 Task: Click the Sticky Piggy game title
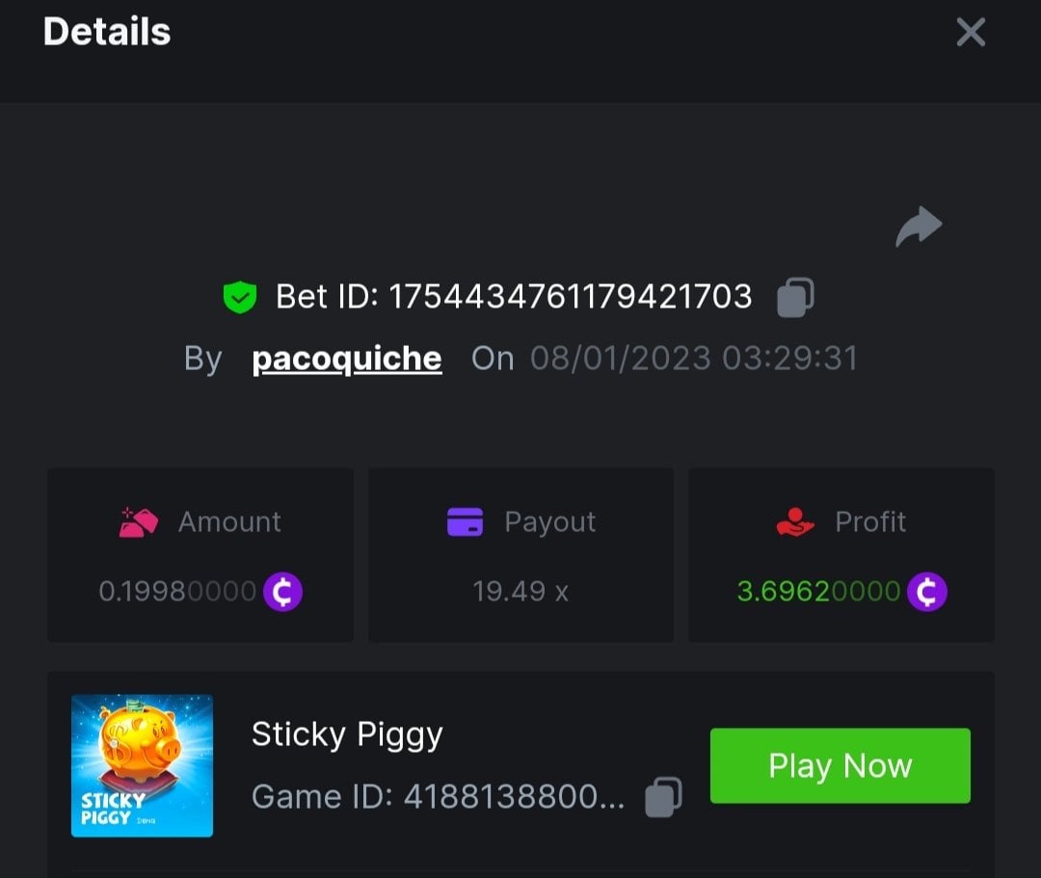coord(347,734)
